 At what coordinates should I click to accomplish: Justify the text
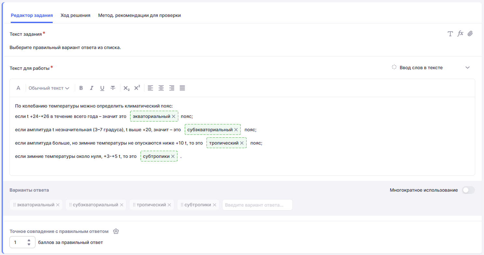[182, 88]
